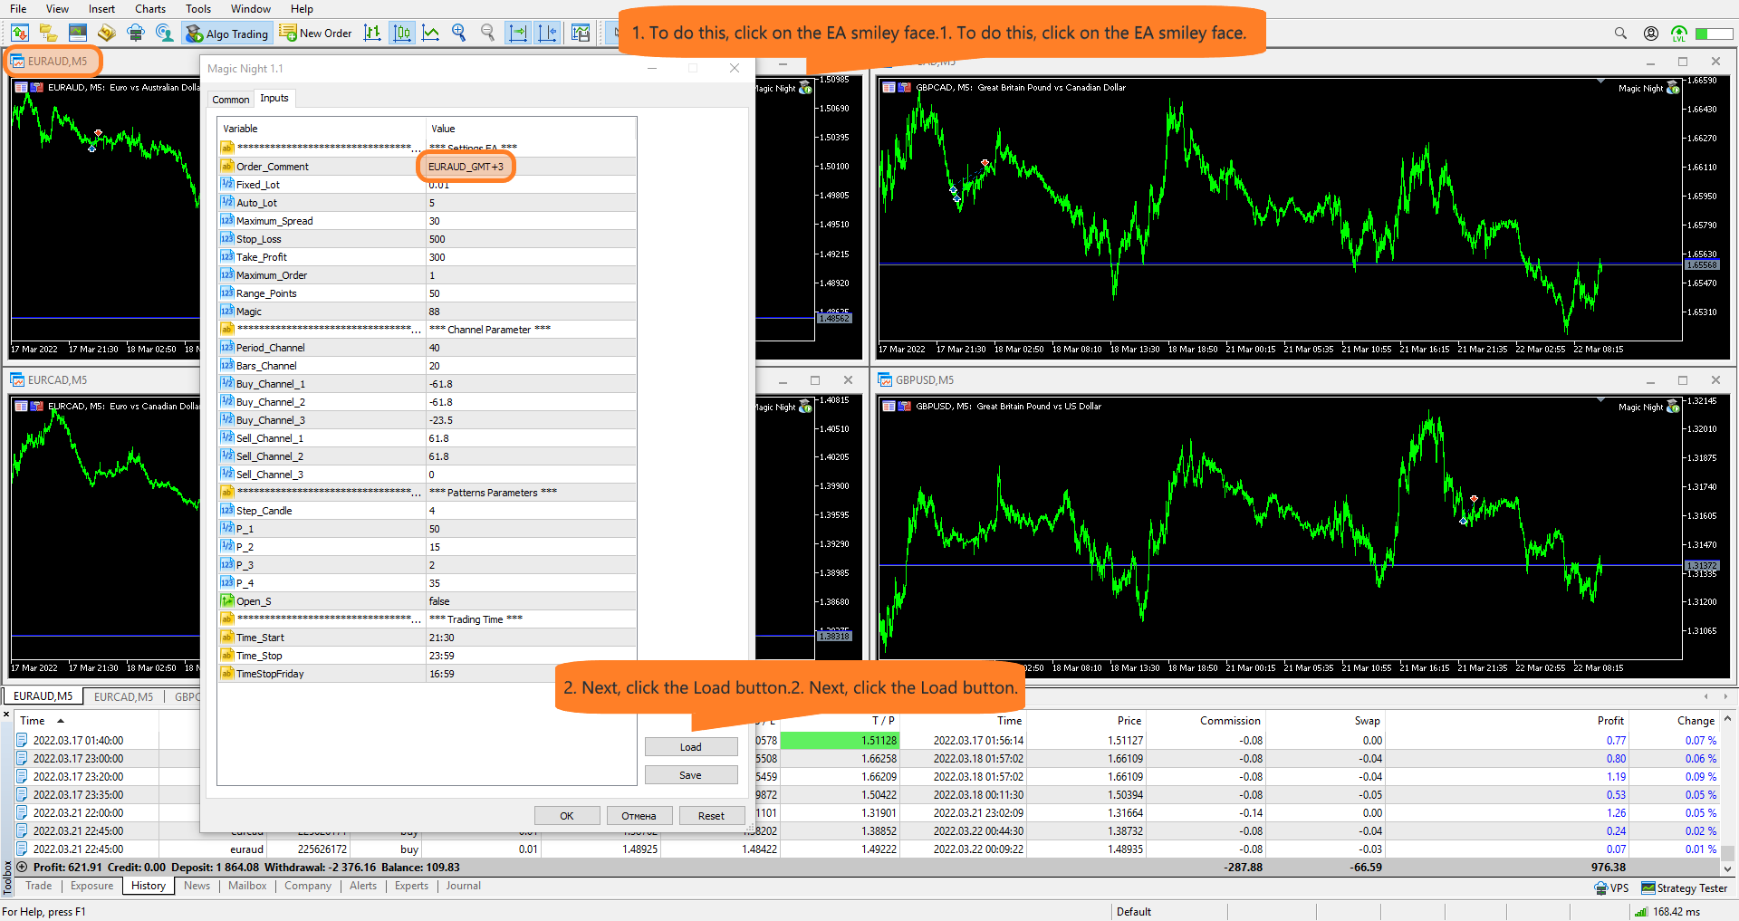
Task: Expand the history summary plus icon
Action: click(23, 867)
